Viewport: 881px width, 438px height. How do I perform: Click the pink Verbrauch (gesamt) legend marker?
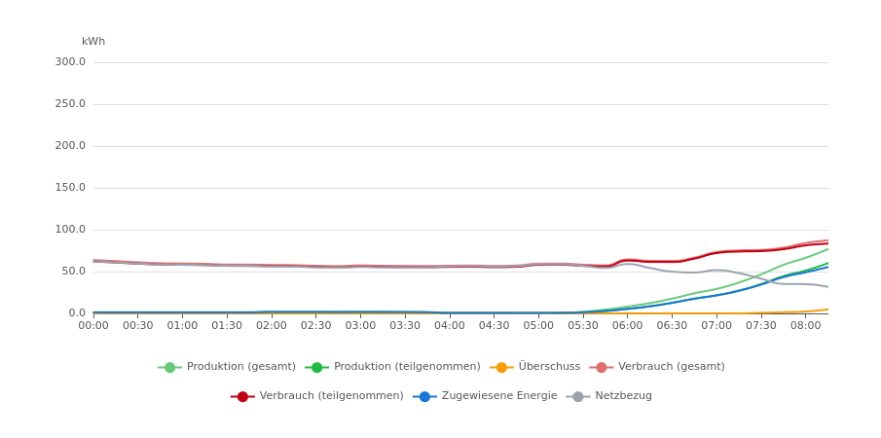coord(602,367)
